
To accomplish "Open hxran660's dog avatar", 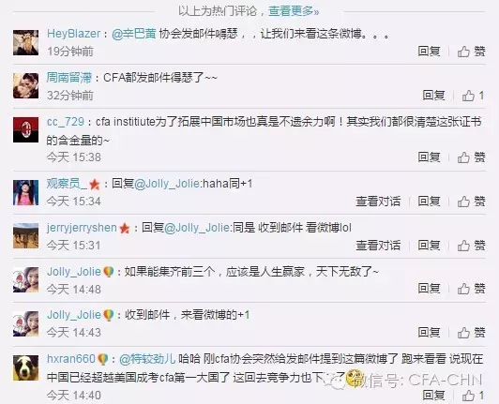I will pyautogui.click(x=25, y=368).
